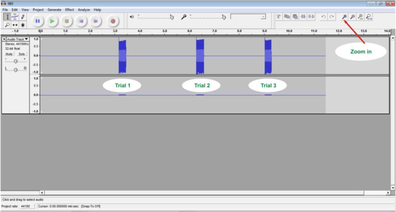Click the Undo arrow icon
396x212 pixels.
pyautogui.click(x=324, y=17)
